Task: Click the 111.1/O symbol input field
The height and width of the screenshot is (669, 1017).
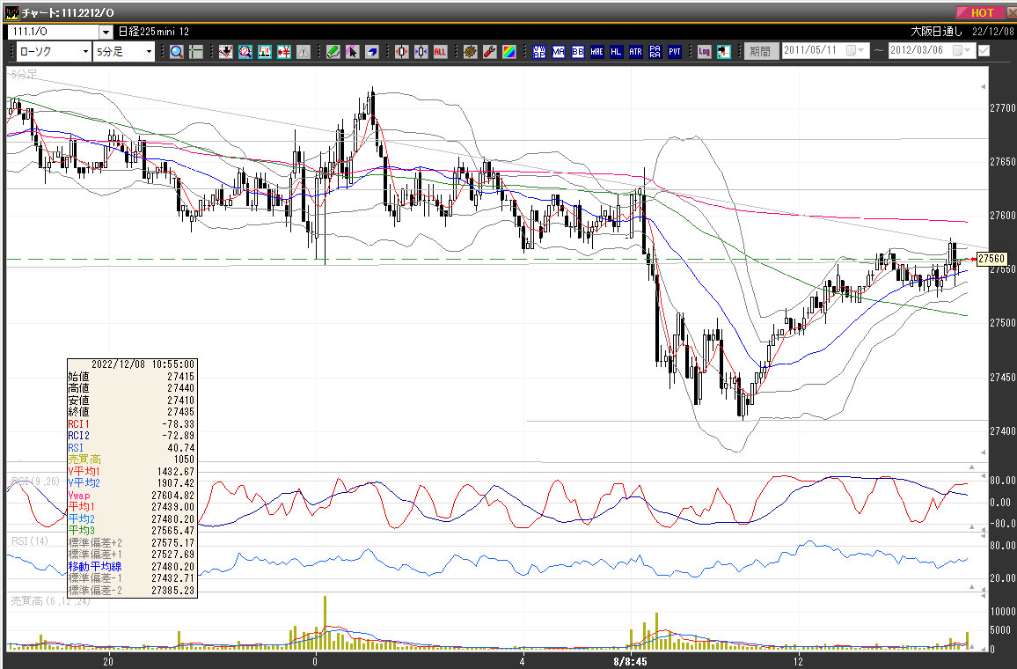Action: (x=53, y=32)
